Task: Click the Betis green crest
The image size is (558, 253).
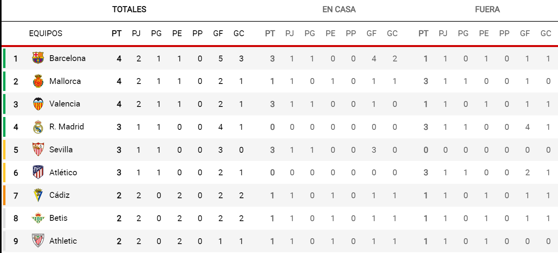Action: (38, 218)
